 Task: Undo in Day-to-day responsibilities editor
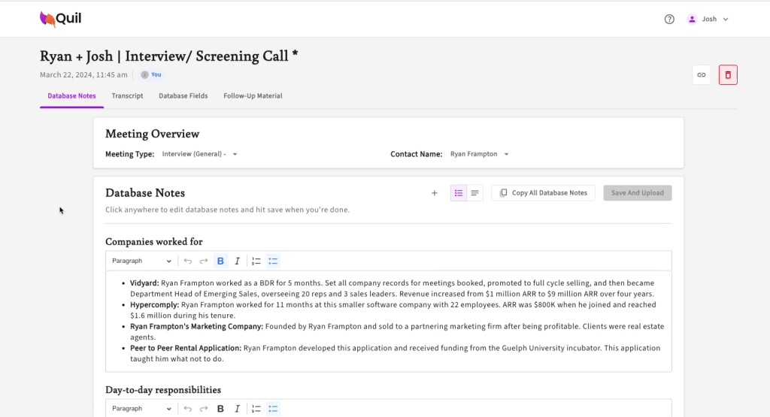(187, 409)
